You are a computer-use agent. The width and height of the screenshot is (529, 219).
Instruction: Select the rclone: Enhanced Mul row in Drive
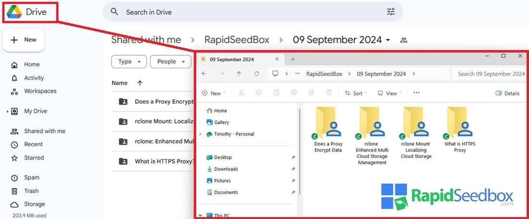point(153,142)
